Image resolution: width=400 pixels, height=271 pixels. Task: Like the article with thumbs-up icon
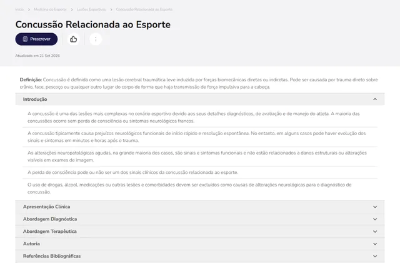tap(74, 39)
